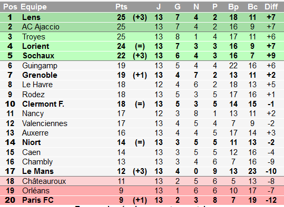
Task: Click the Equipe column header
Action: [34, 7]
